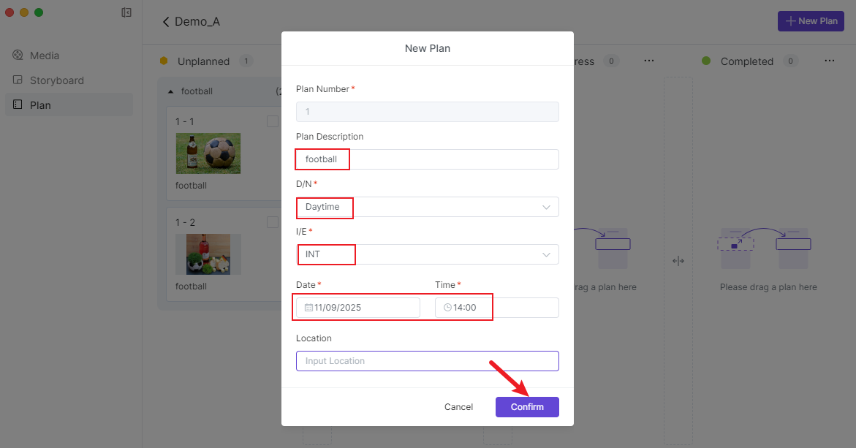Click the back arrow beside Demo_A

[x=166, y=22]
